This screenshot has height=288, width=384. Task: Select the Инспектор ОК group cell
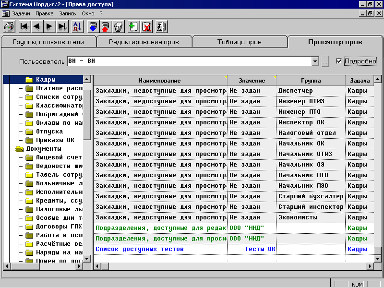tap(311, 122)
